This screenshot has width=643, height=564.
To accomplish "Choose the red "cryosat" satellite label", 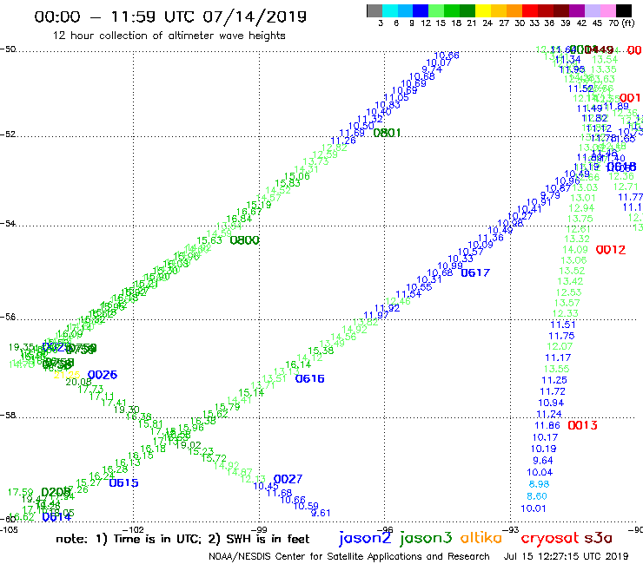I will click(x=549, y=538).
